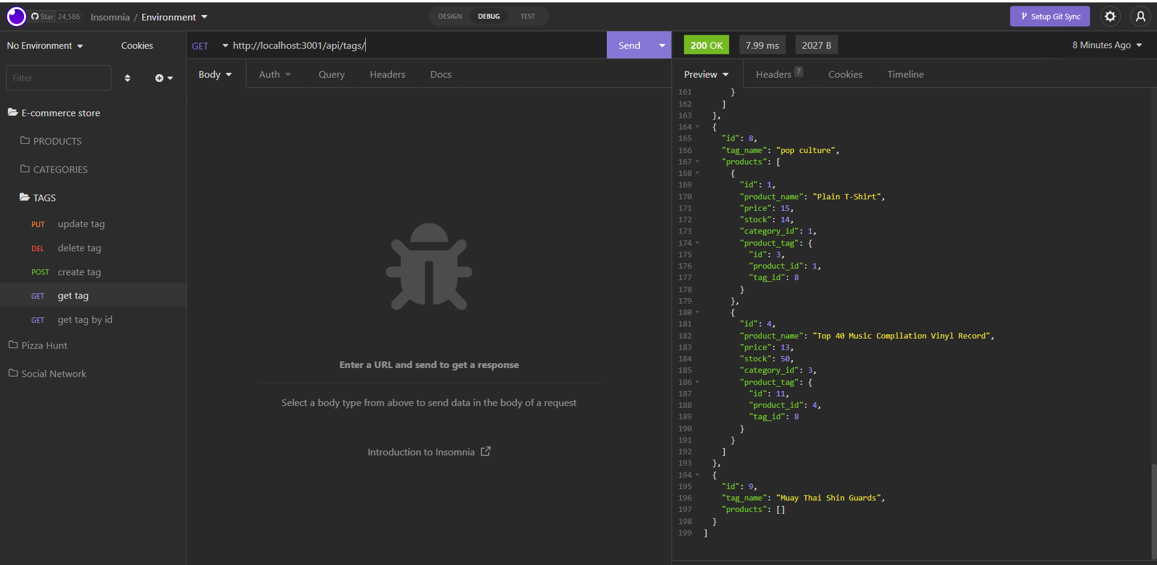Image resolution: width=1157 pixels, height=565 pixels.
Task: Click the Send button
Action: pos(629,45)
